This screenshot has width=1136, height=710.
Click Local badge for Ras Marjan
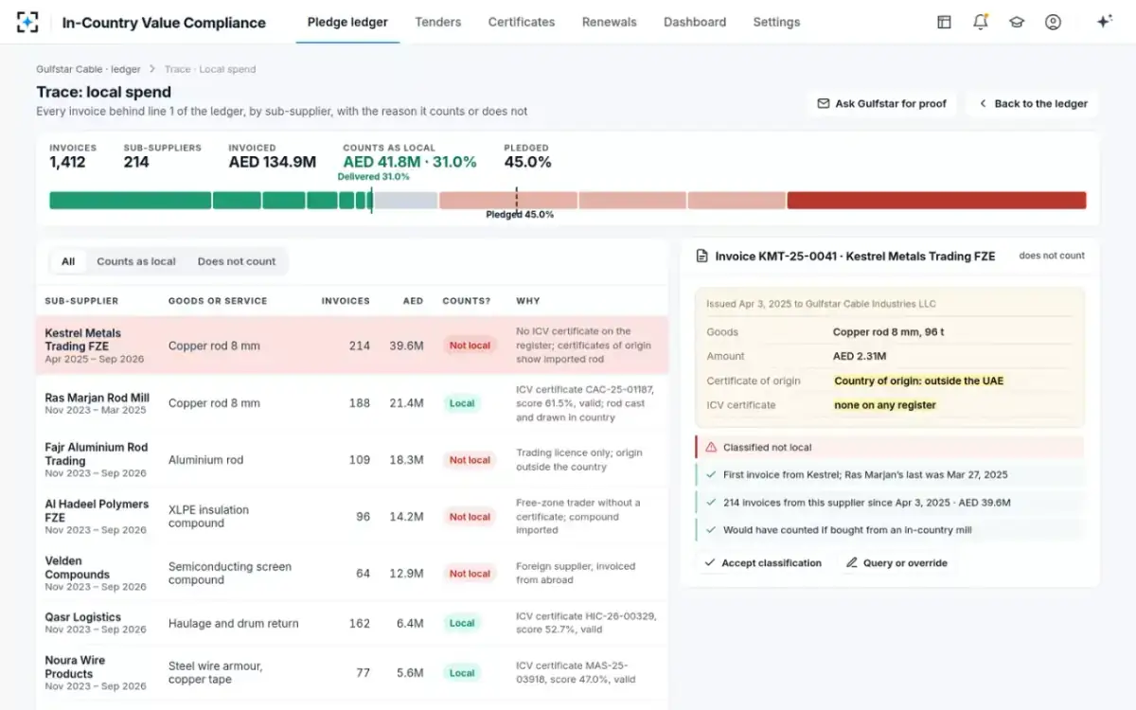(462, 402)
